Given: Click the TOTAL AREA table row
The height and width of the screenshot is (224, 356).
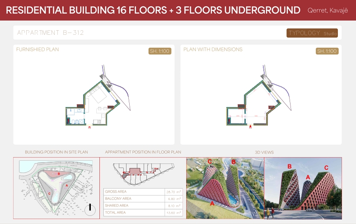Looking at the screenshot, I should (143, 212).
